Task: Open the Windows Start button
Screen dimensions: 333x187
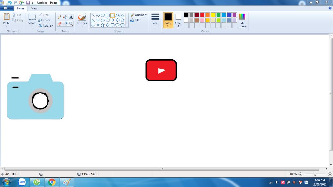Action: click(x=7, y=182)
